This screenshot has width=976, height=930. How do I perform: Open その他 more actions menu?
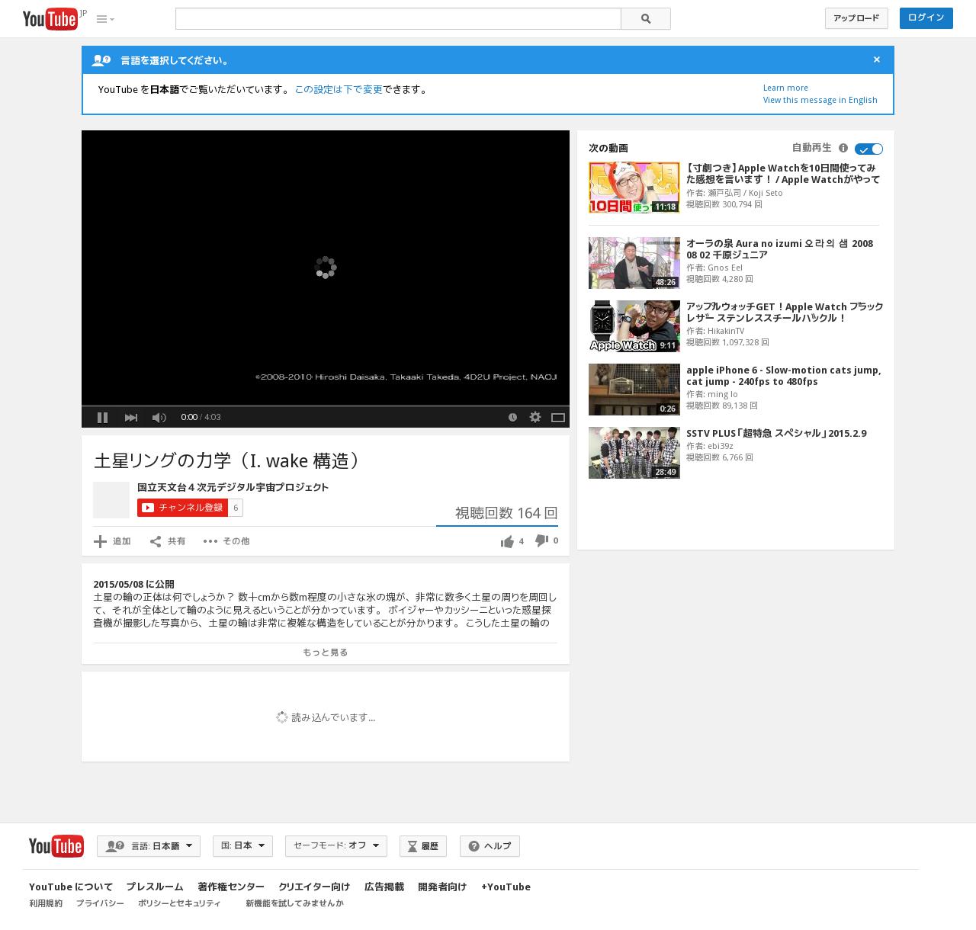[x=226, y=541]
